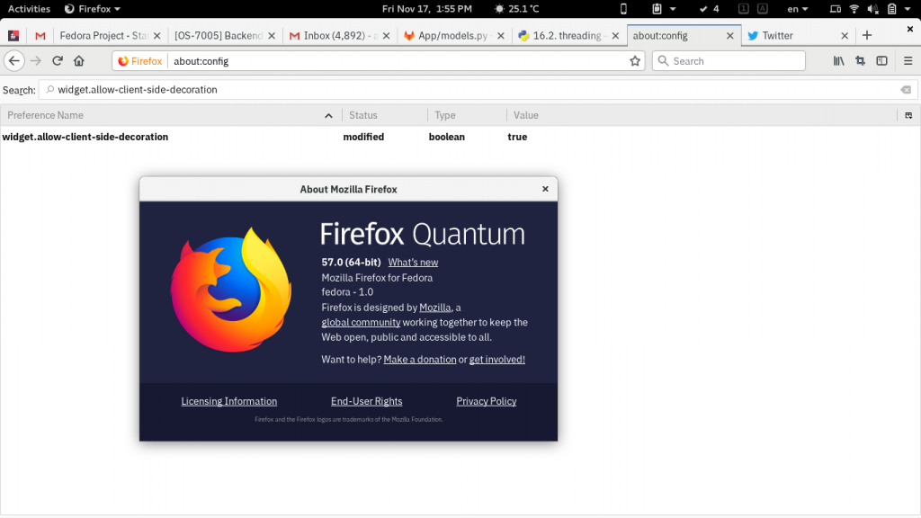The image size is (921, 518).
Task: Click the toolbar Search field
Action: [729, 61]
